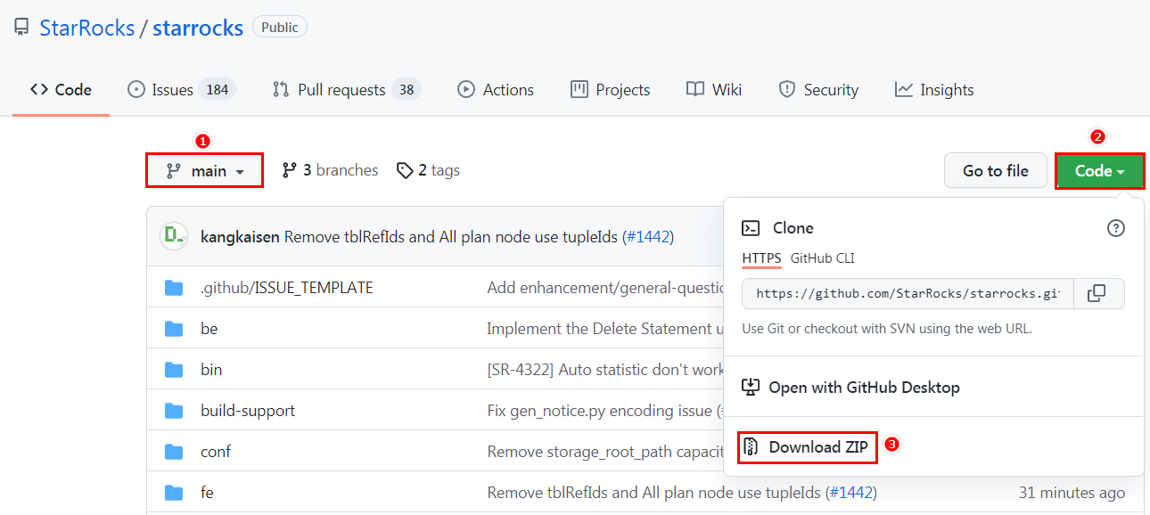1150x515 pixels.
Task: Click kangkaisen's avatar in the commit row
Action: (174, 236)
